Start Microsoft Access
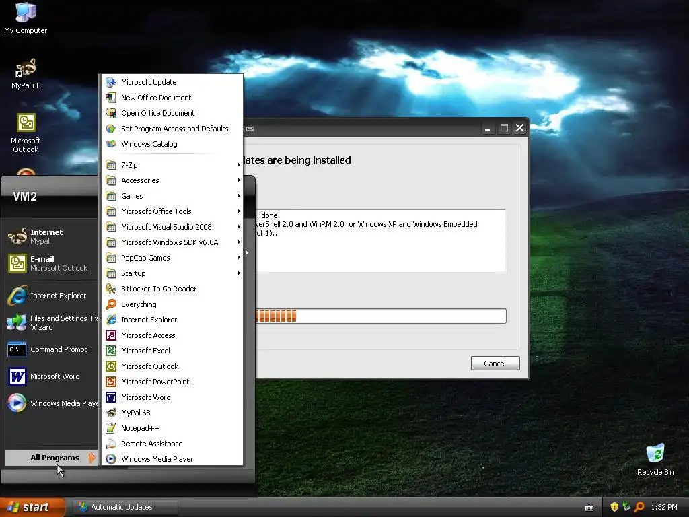 [172, 335]
